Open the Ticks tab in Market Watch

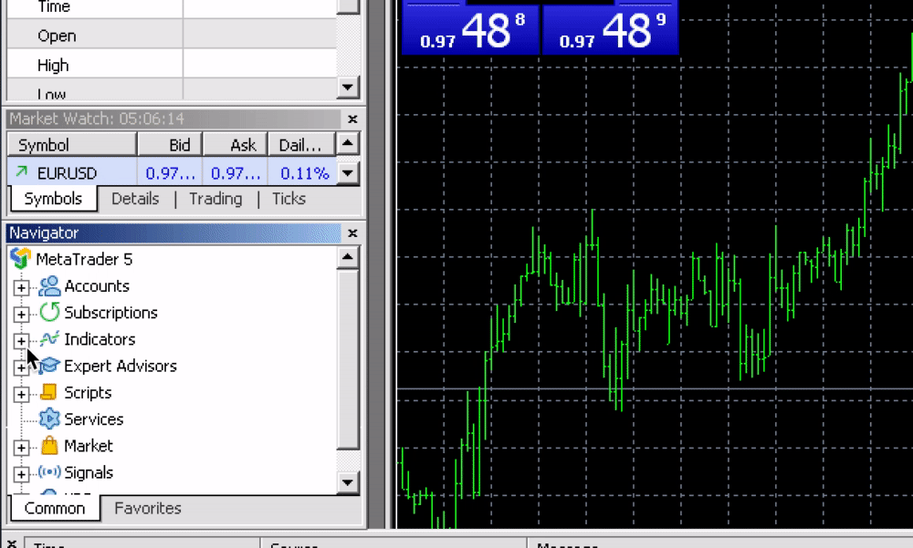[x=289, y=199]
